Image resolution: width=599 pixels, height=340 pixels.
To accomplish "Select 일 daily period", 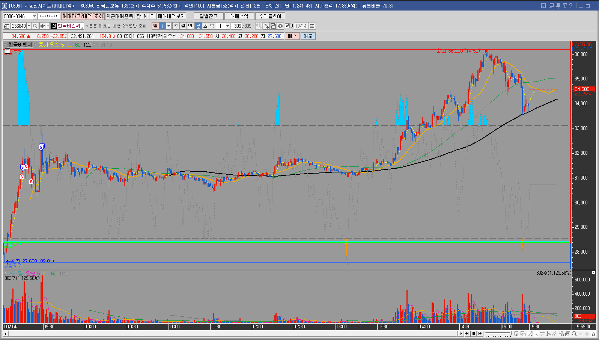I will click(155, 26).
